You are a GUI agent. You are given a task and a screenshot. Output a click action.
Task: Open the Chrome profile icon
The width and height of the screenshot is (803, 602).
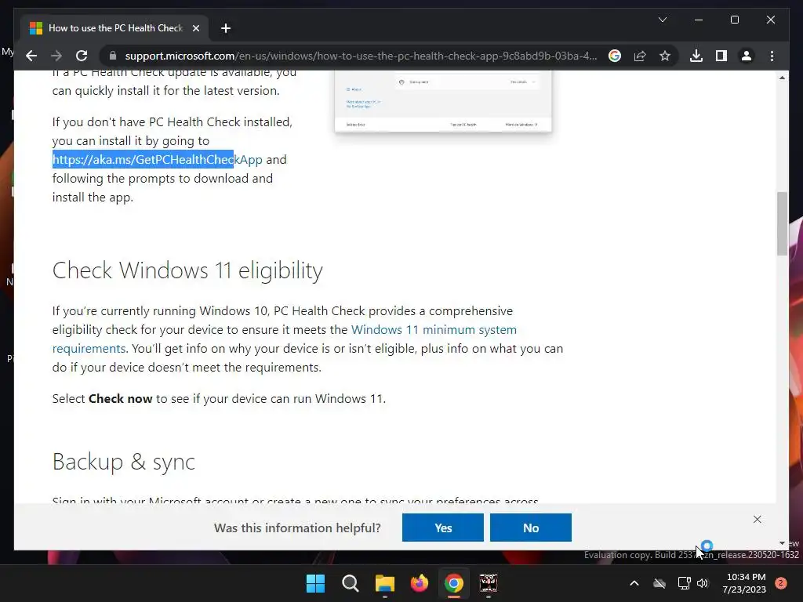coord(747,56)
